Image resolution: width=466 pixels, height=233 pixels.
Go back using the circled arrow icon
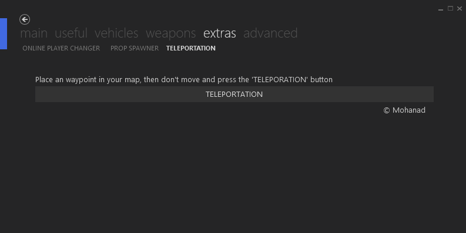[x=25, y=19]
